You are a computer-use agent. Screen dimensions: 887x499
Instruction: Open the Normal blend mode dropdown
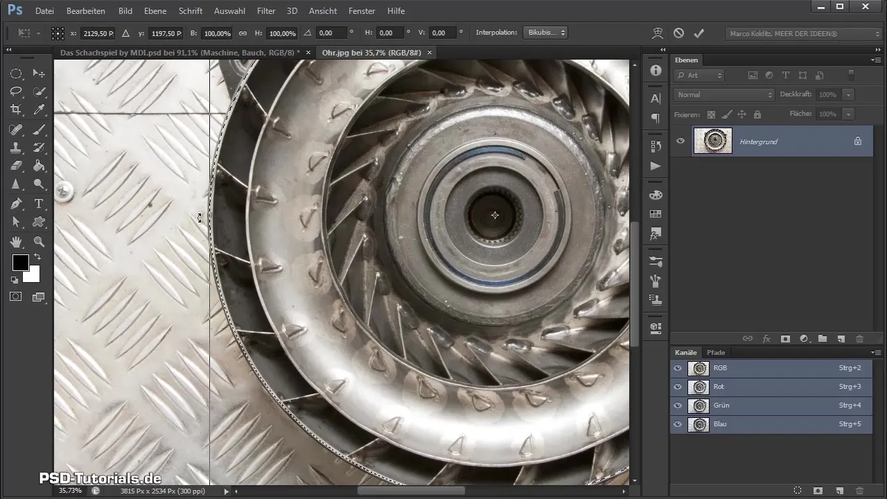[x=724, y=94]
